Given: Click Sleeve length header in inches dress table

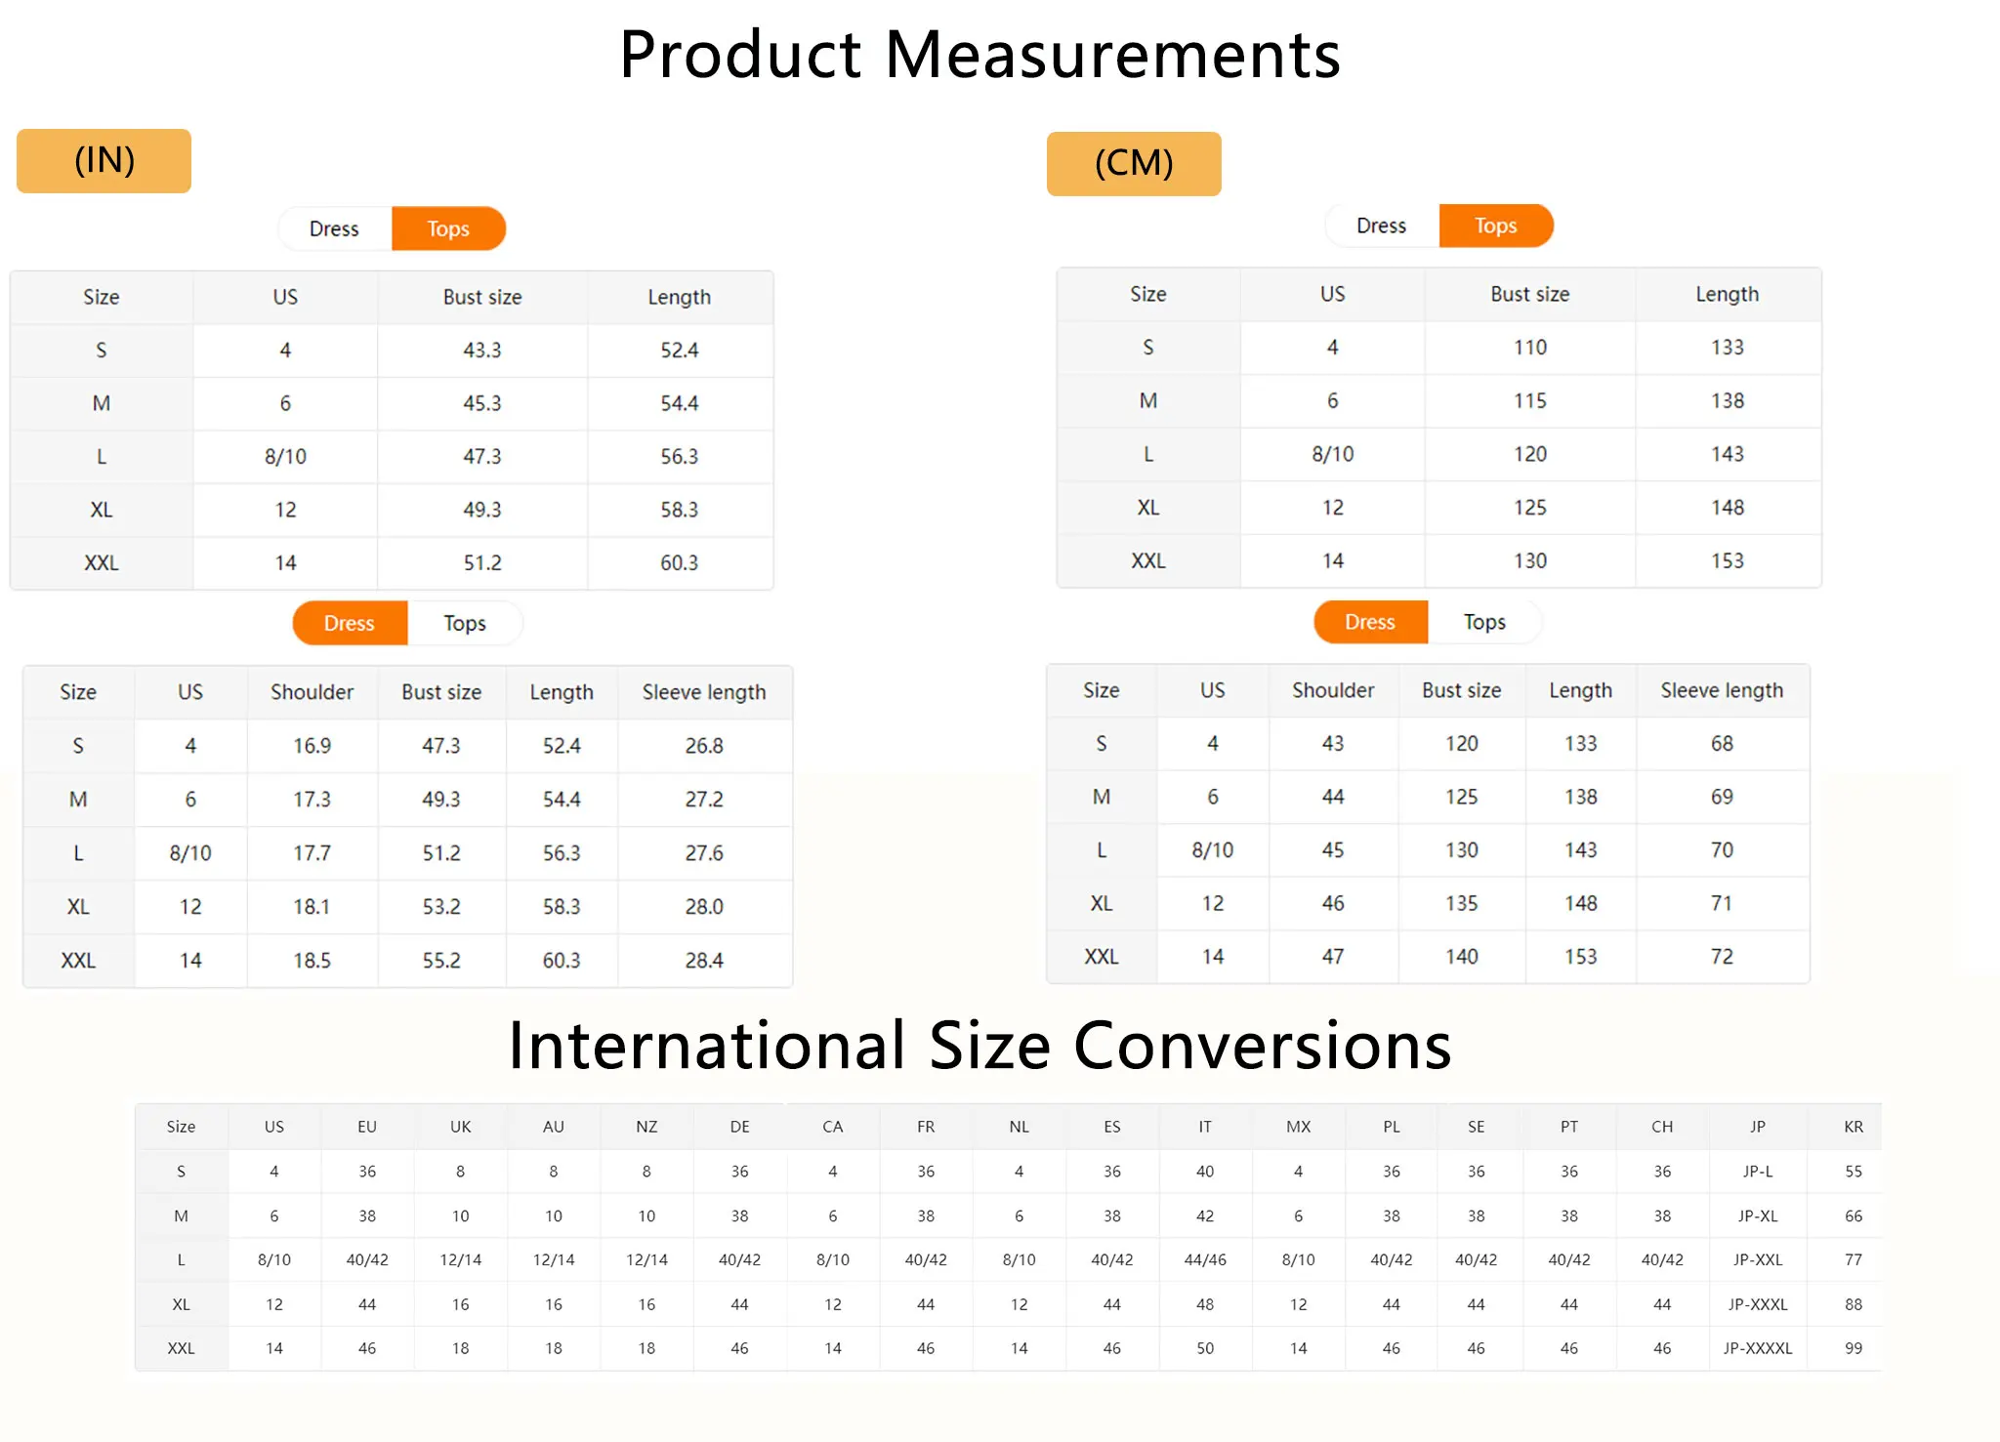Looking at the screenshot, I should coord(703,692).
